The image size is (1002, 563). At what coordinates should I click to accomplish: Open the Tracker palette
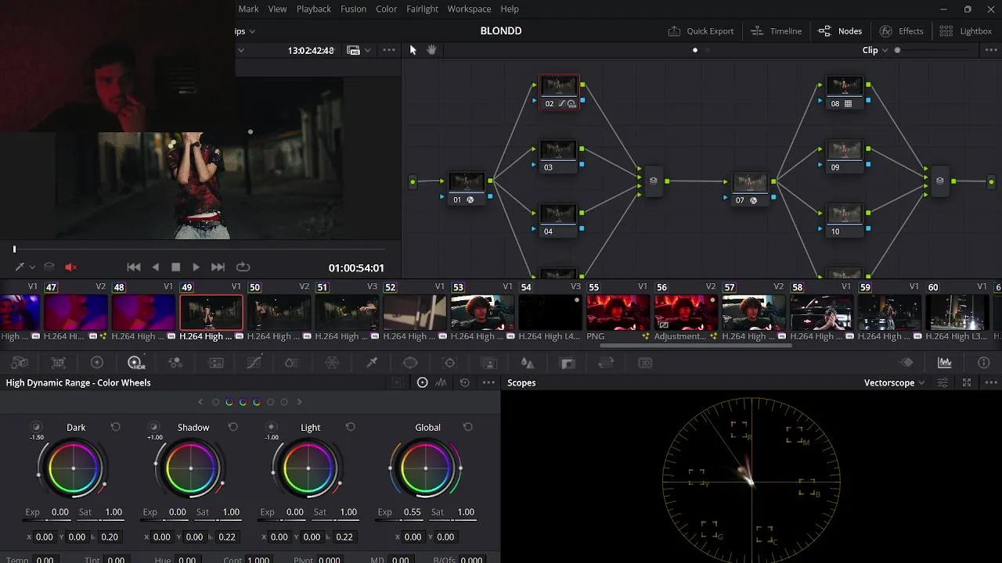(x=449, y=363)
